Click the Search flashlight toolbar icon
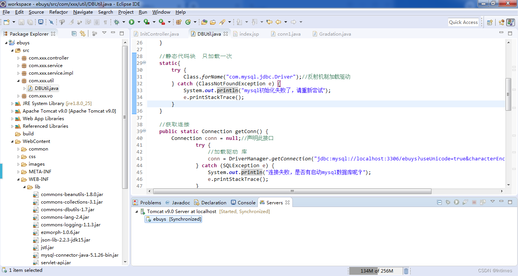 tap(222, 22)
